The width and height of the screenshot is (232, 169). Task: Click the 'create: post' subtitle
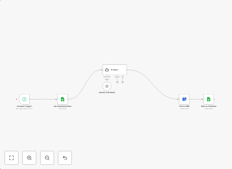point(184,109)
